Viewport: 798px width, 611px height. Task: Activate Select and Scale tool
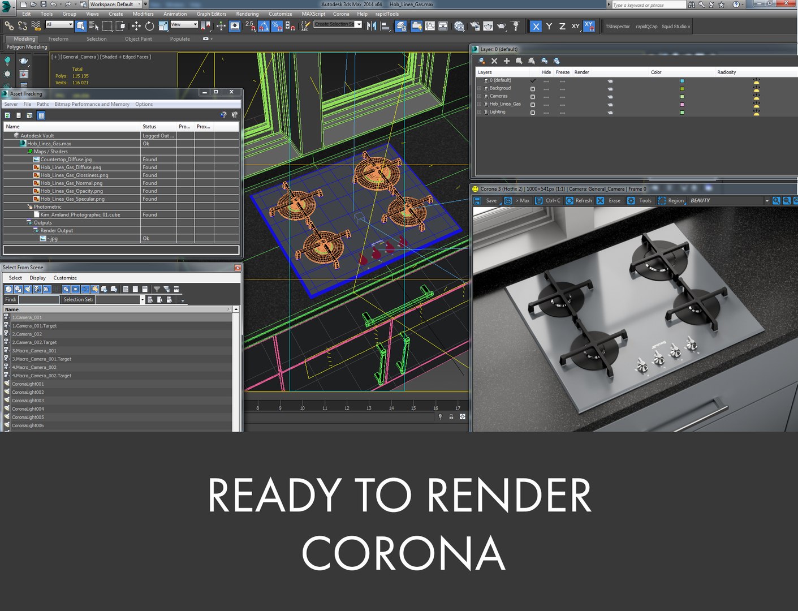click(x=163, y=25)
